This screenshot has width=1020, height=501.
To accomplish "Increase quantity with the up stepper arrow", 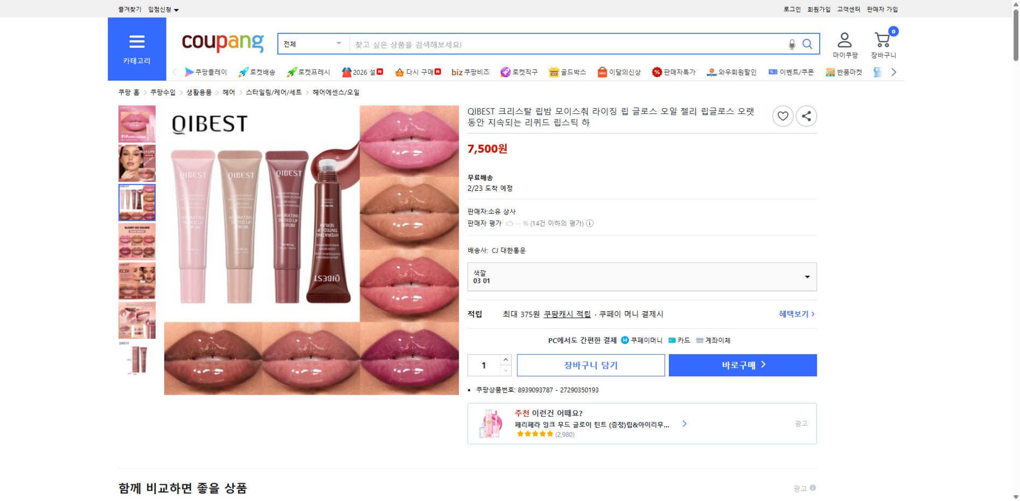I will [505, 360].
